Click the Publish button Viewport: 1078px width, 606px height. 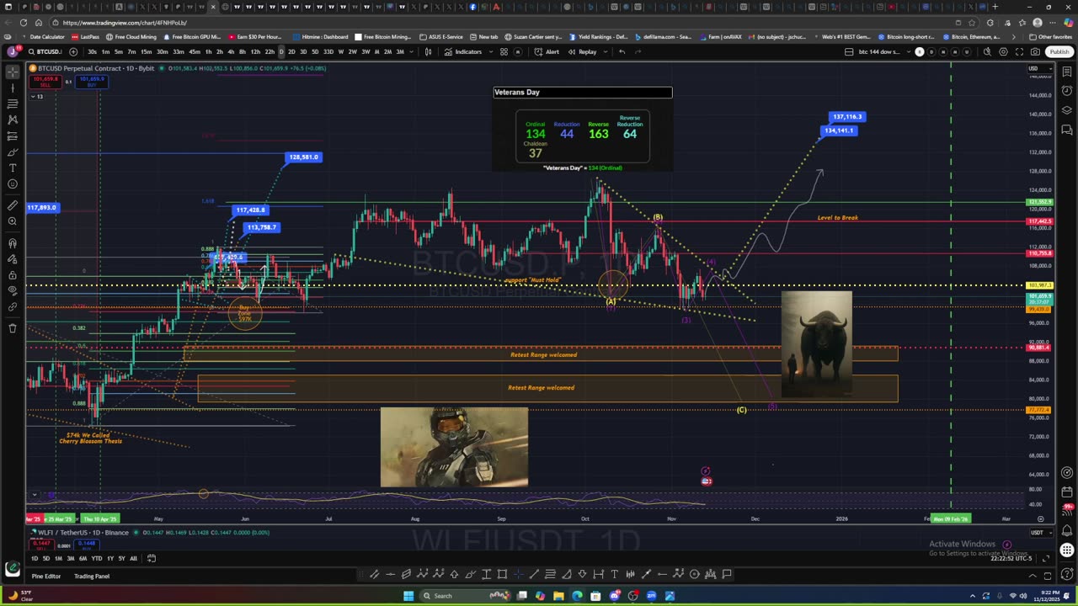1059,51
